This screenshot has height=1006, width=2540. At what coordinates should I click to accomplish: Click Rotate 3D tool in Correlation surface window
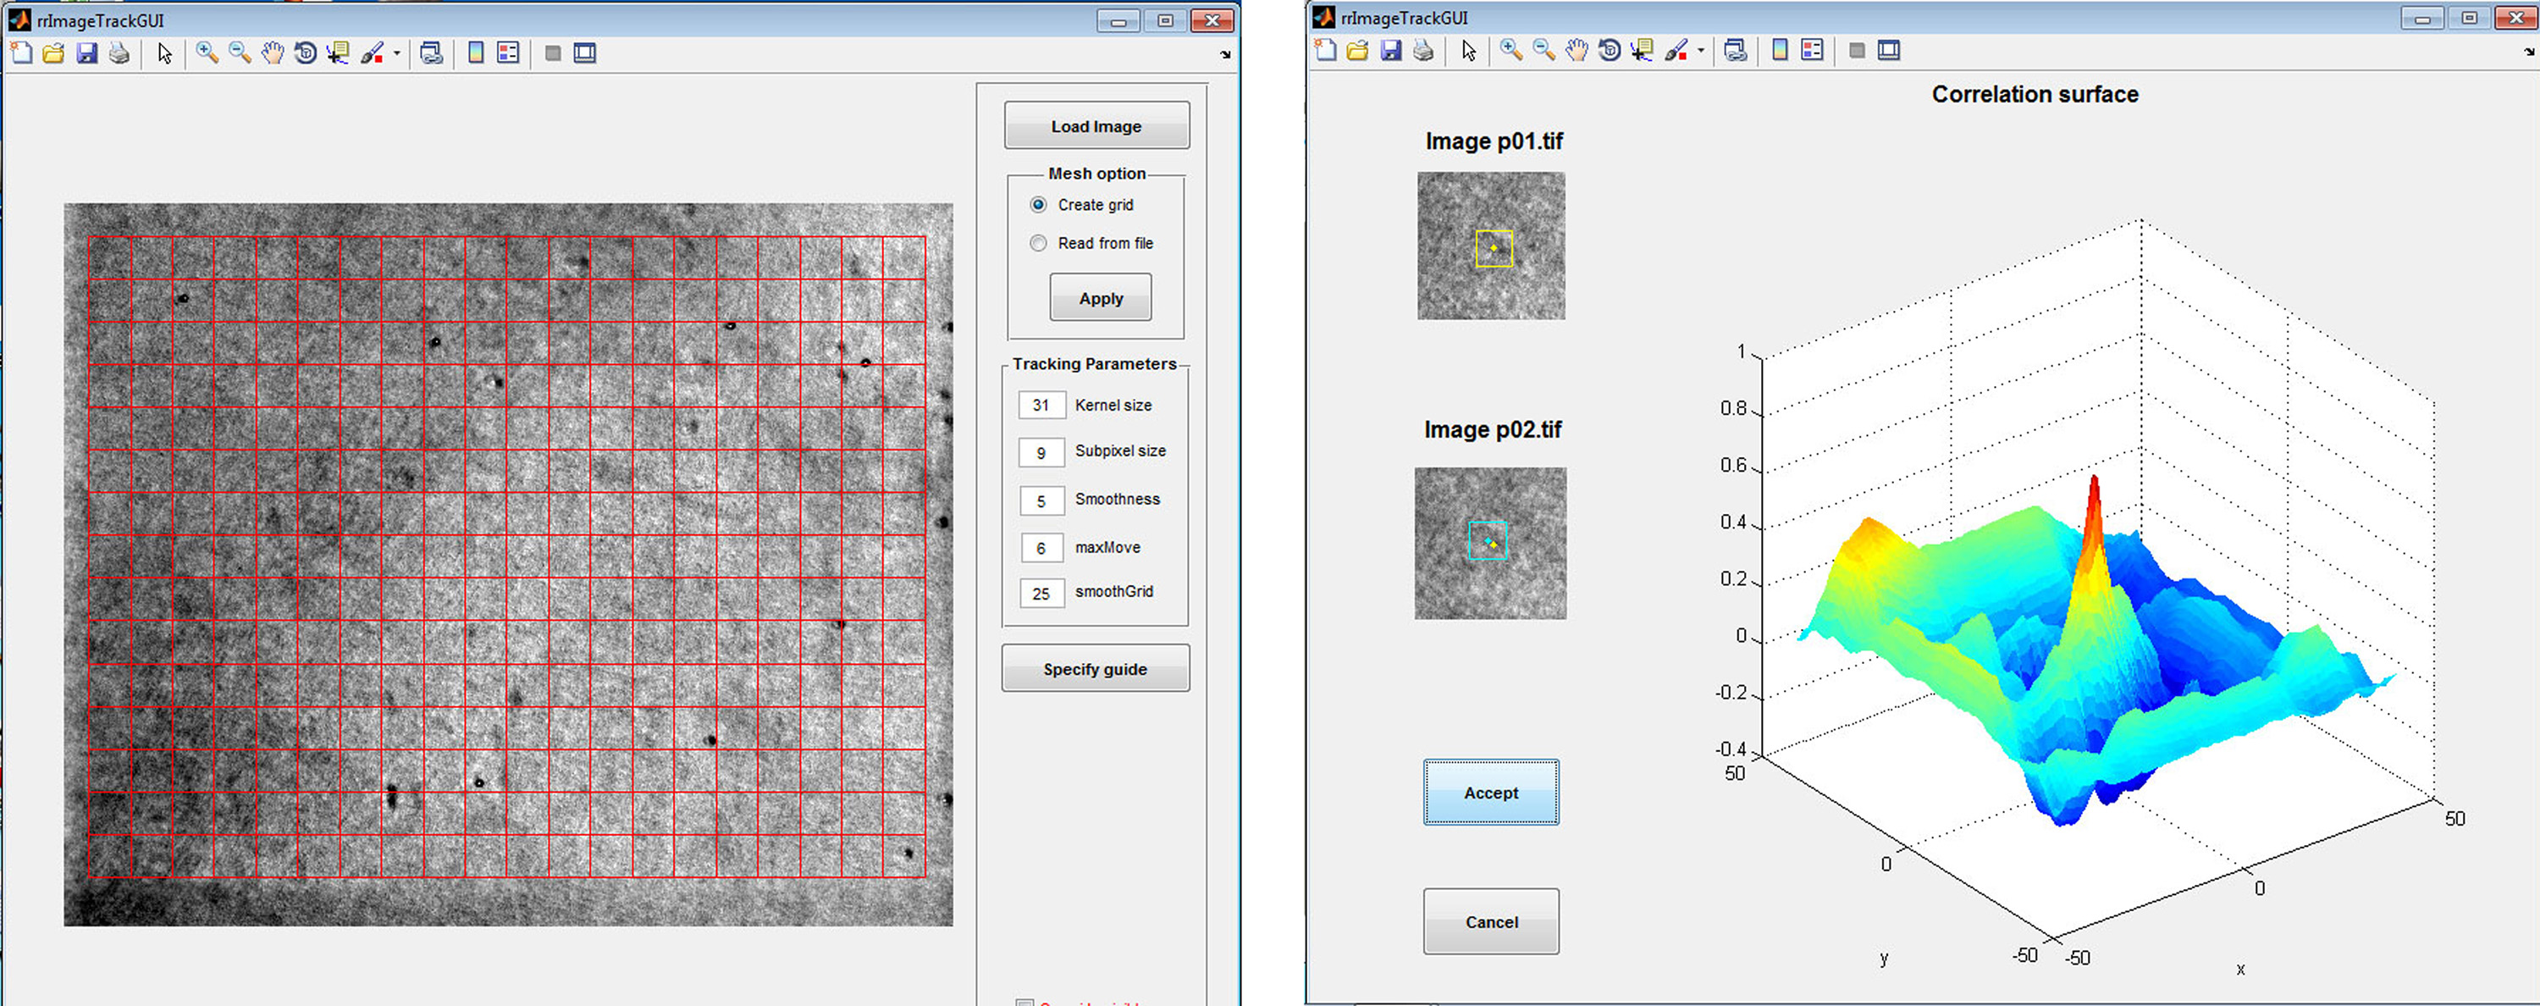(x=1610, y=50)
